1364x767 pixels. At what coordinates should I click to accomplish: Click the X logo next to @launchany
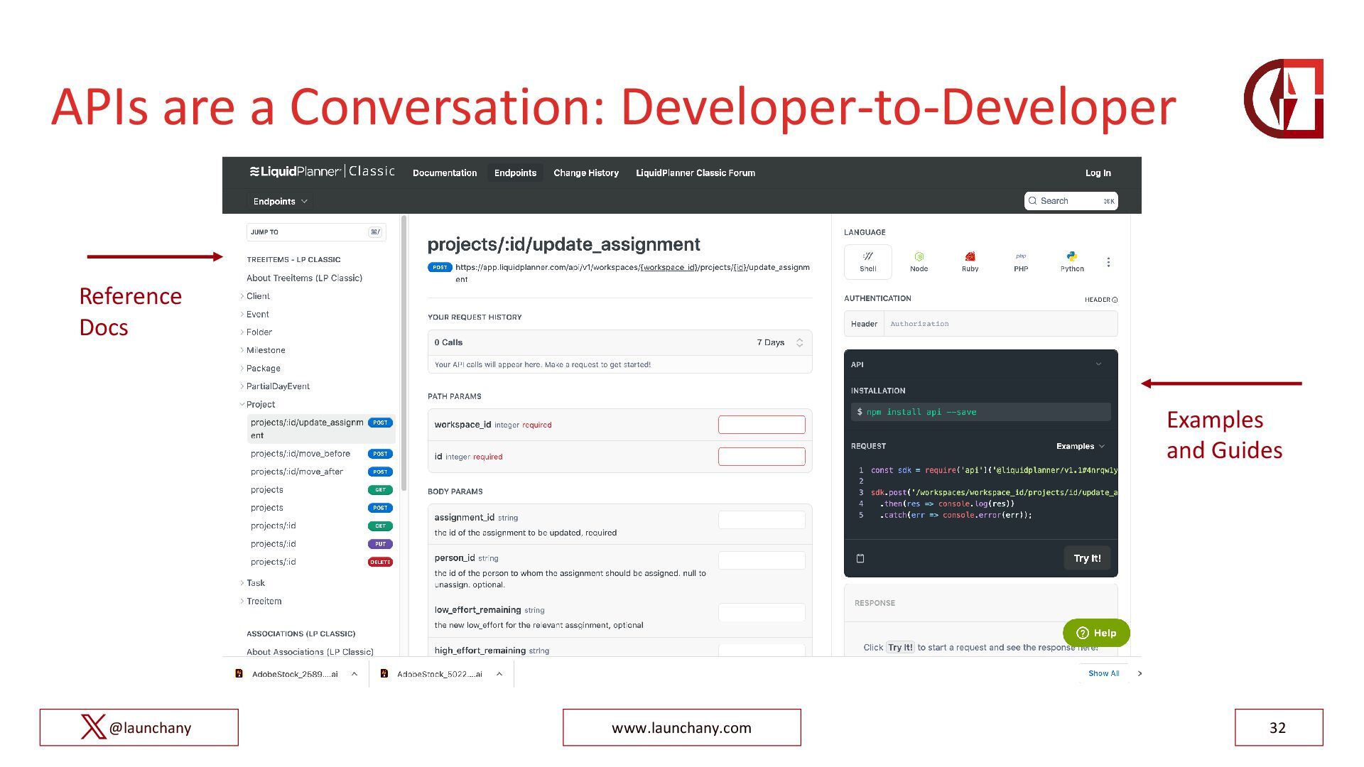coord(93,727)
